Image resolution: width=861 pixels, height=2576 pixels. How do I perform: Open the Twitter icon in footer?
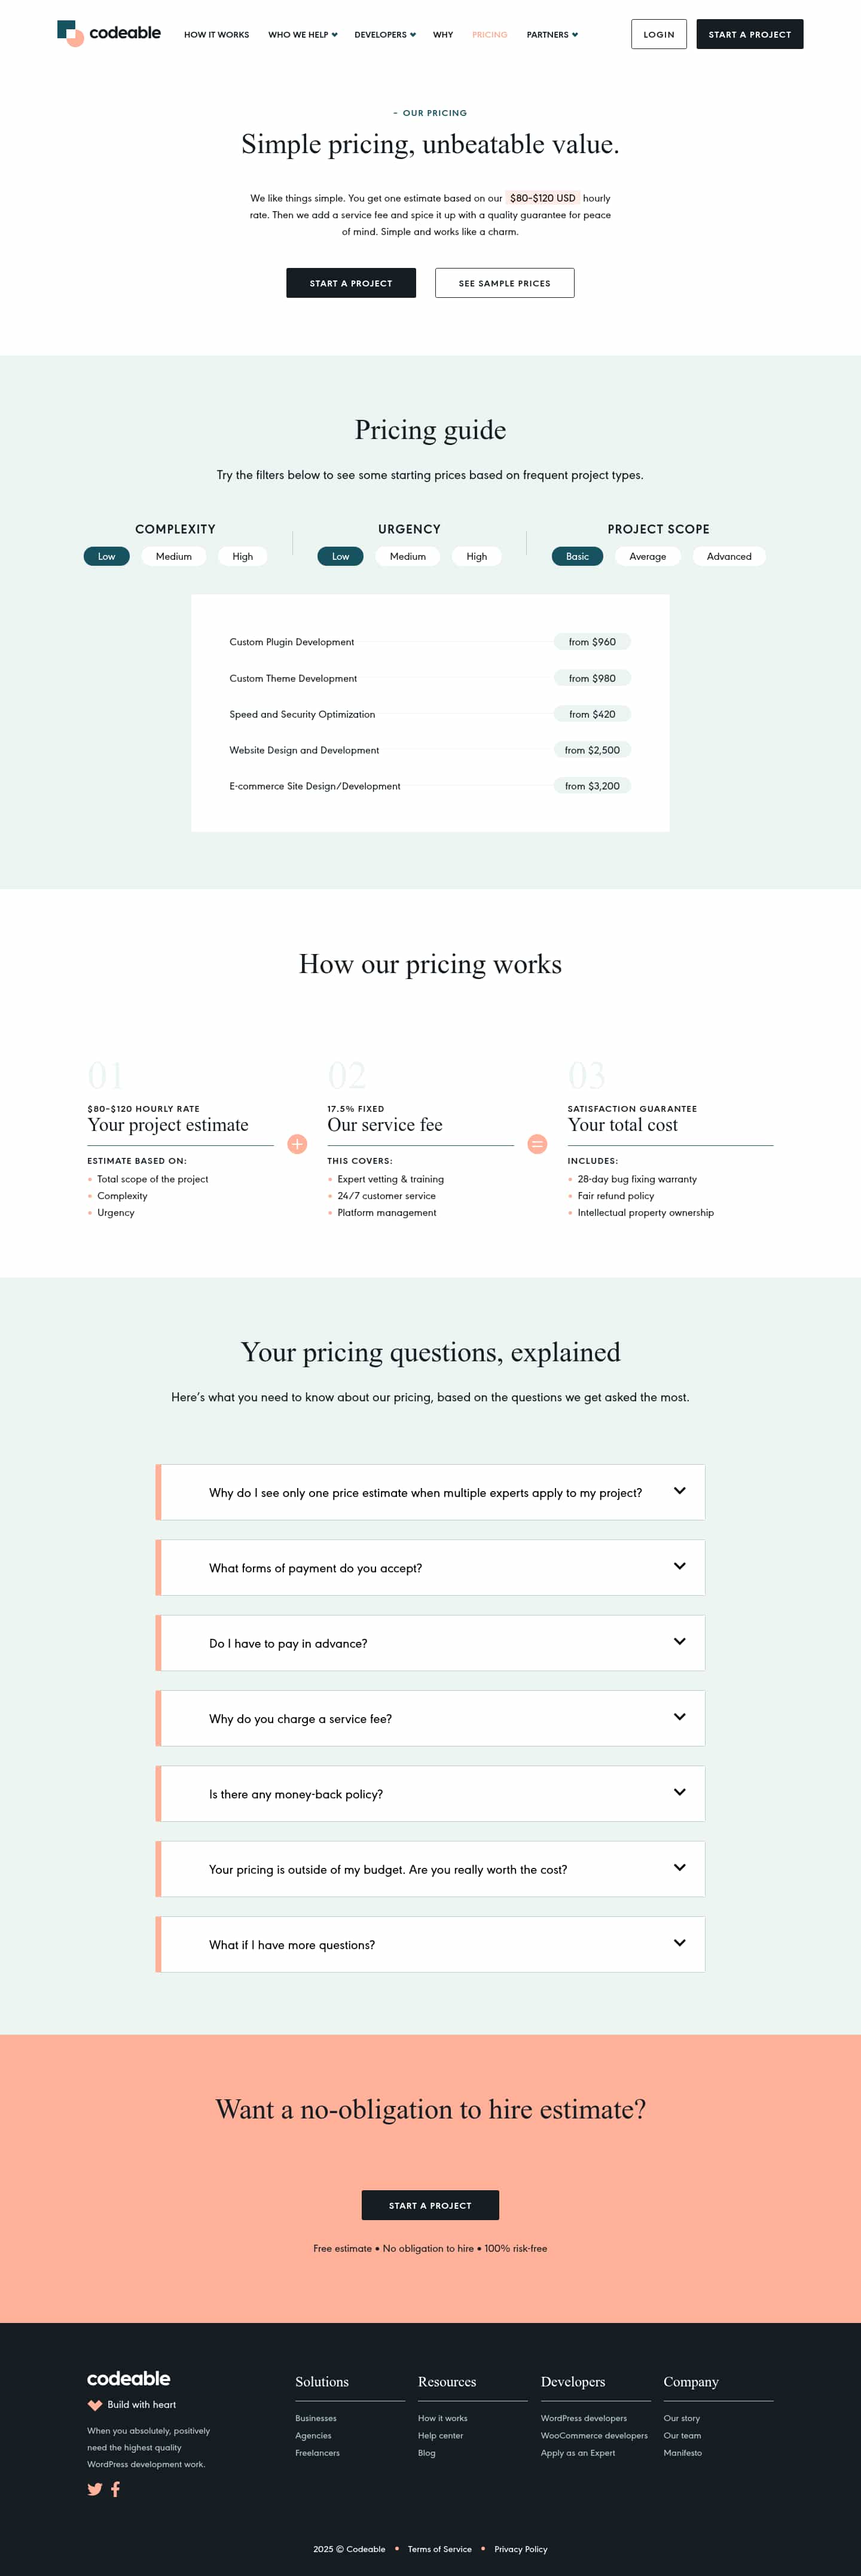pos(95,2489)
